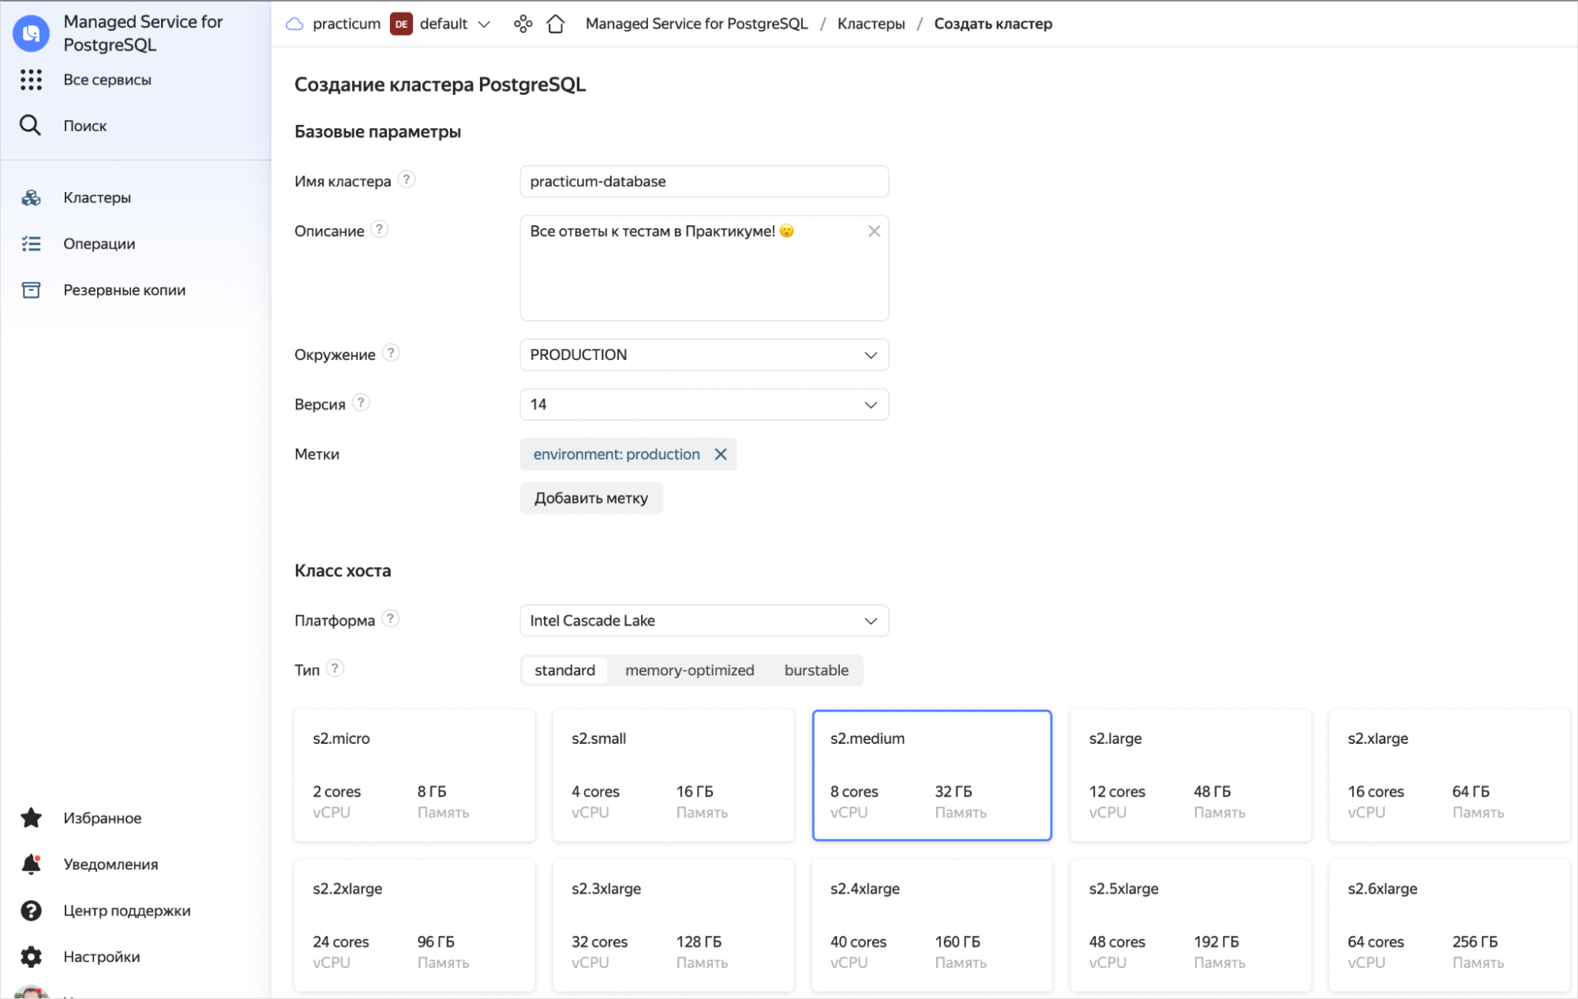The image size is (1578, 999).
Task: Click the Добавить метку button
Action: click(x=591, y=498)
